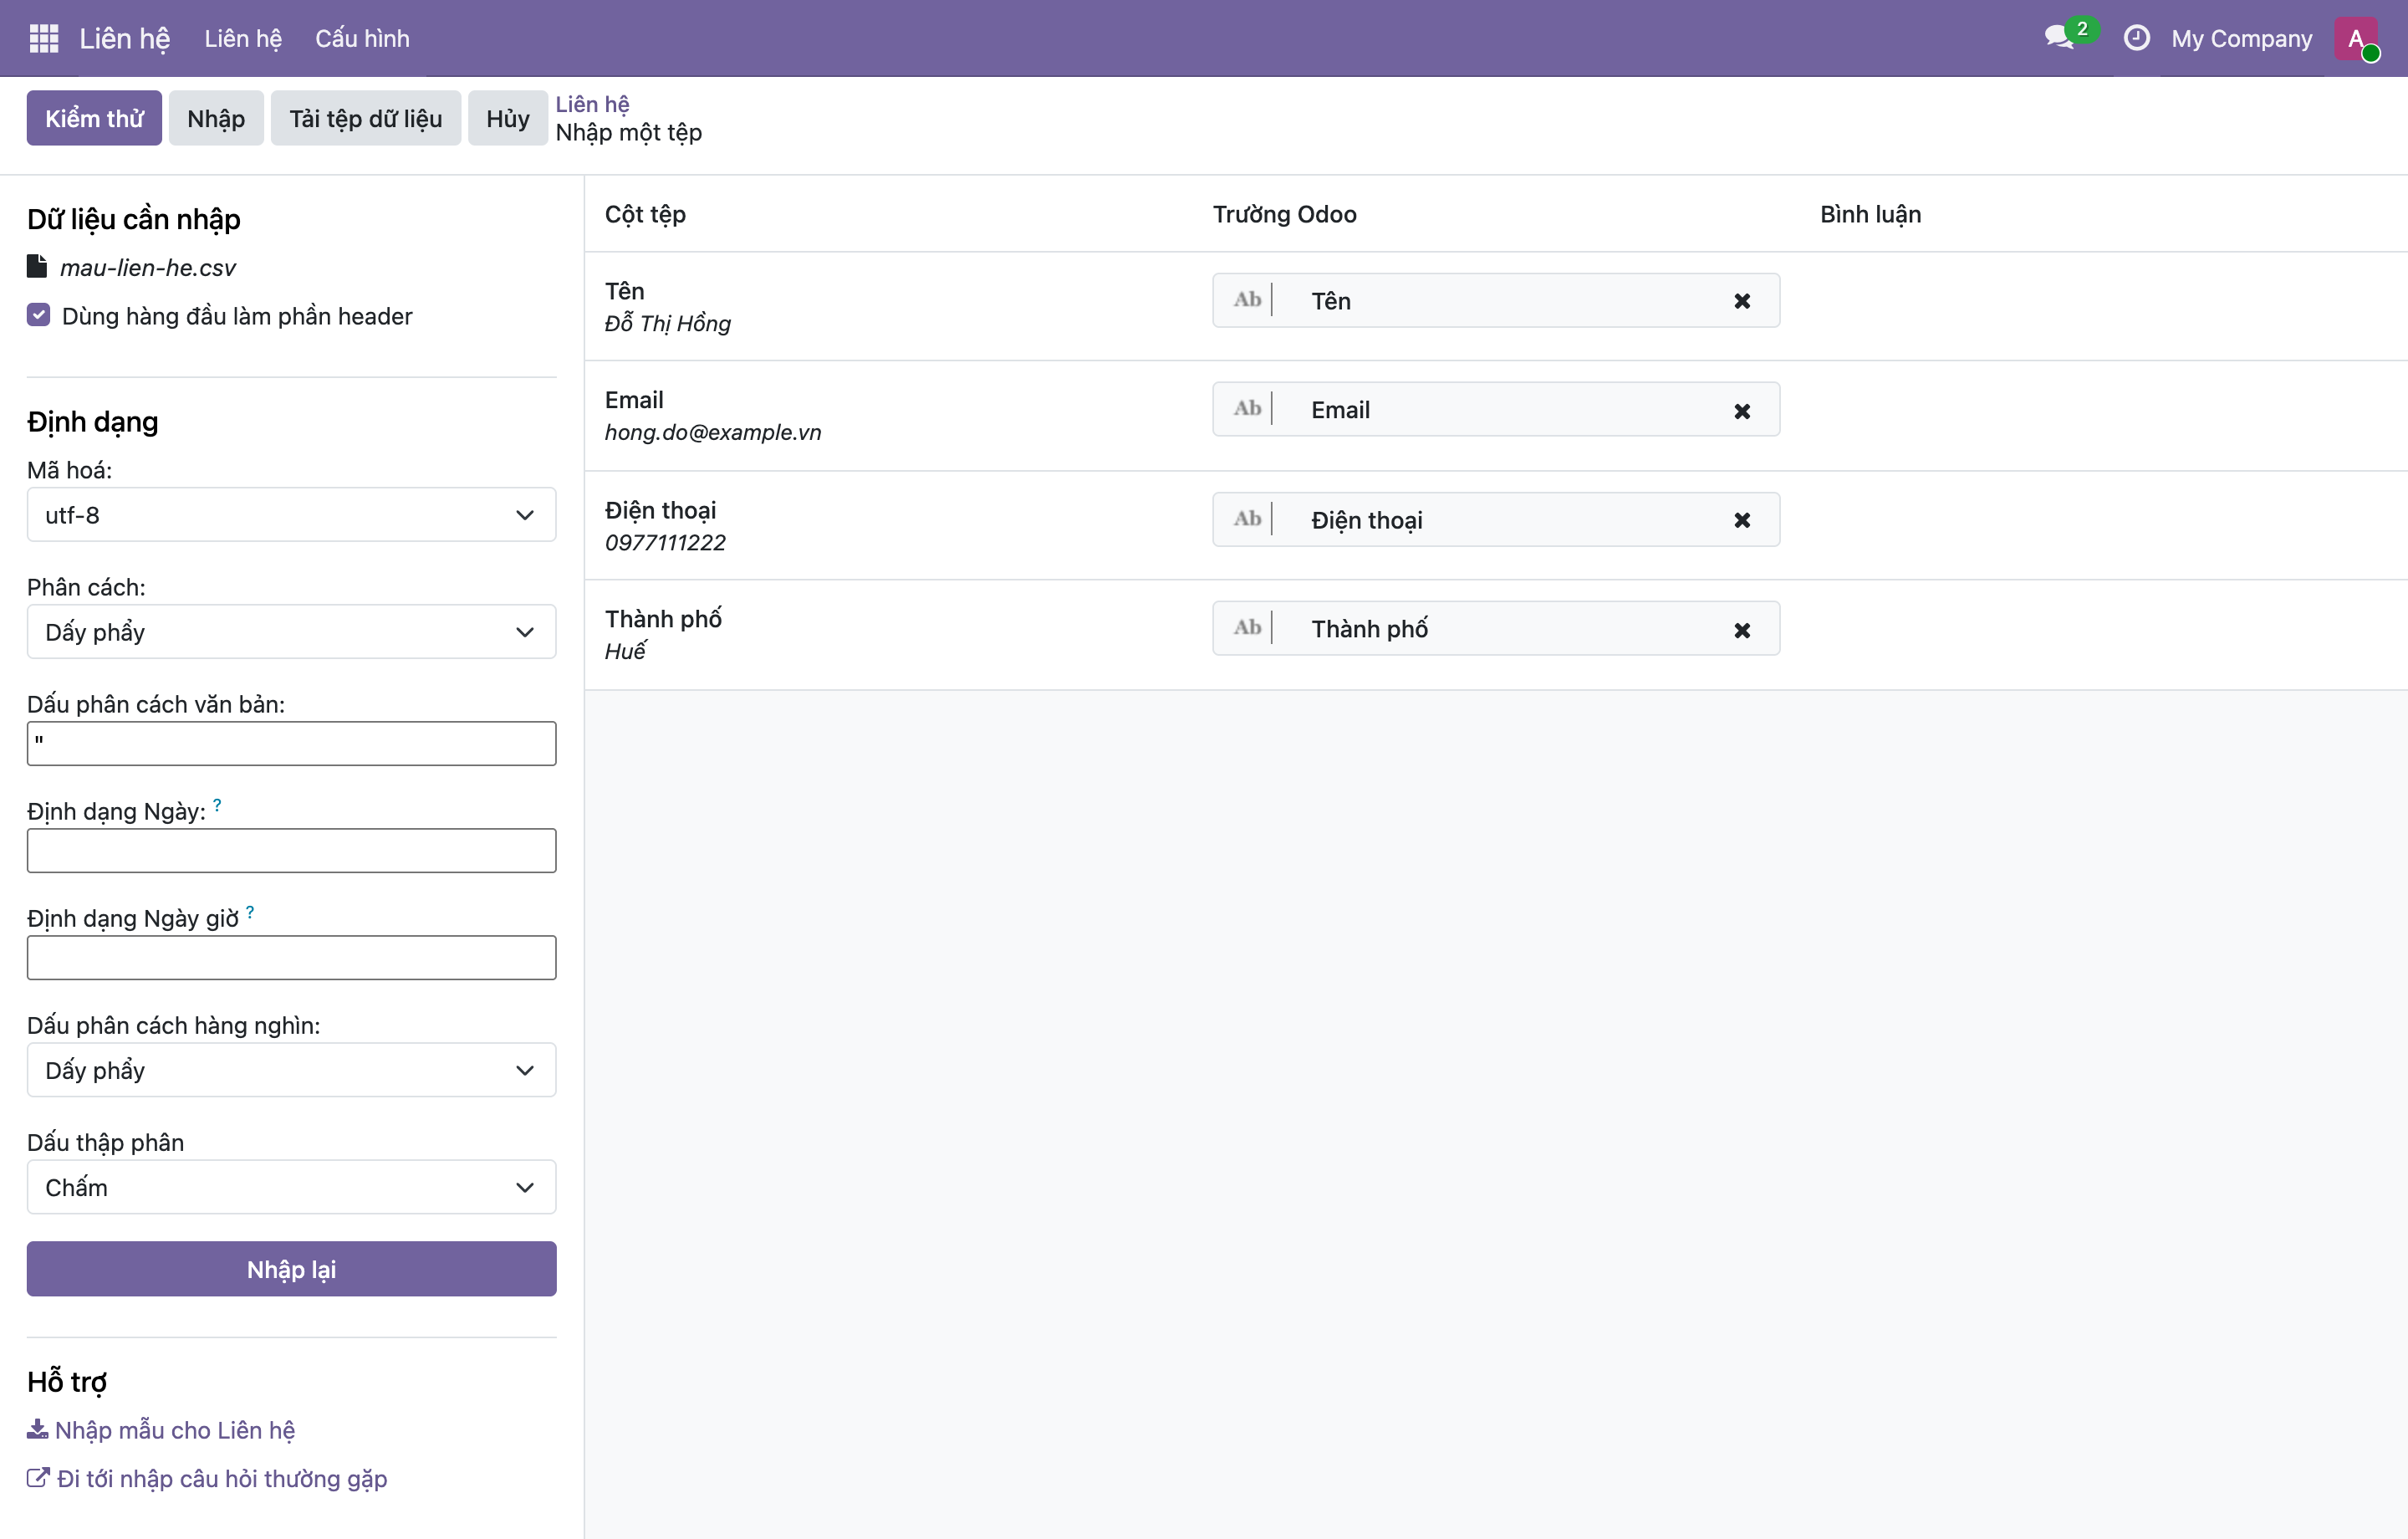Click the Nhập button
The height and width of the screenshot is (1539, 2408).
[216, 118]
